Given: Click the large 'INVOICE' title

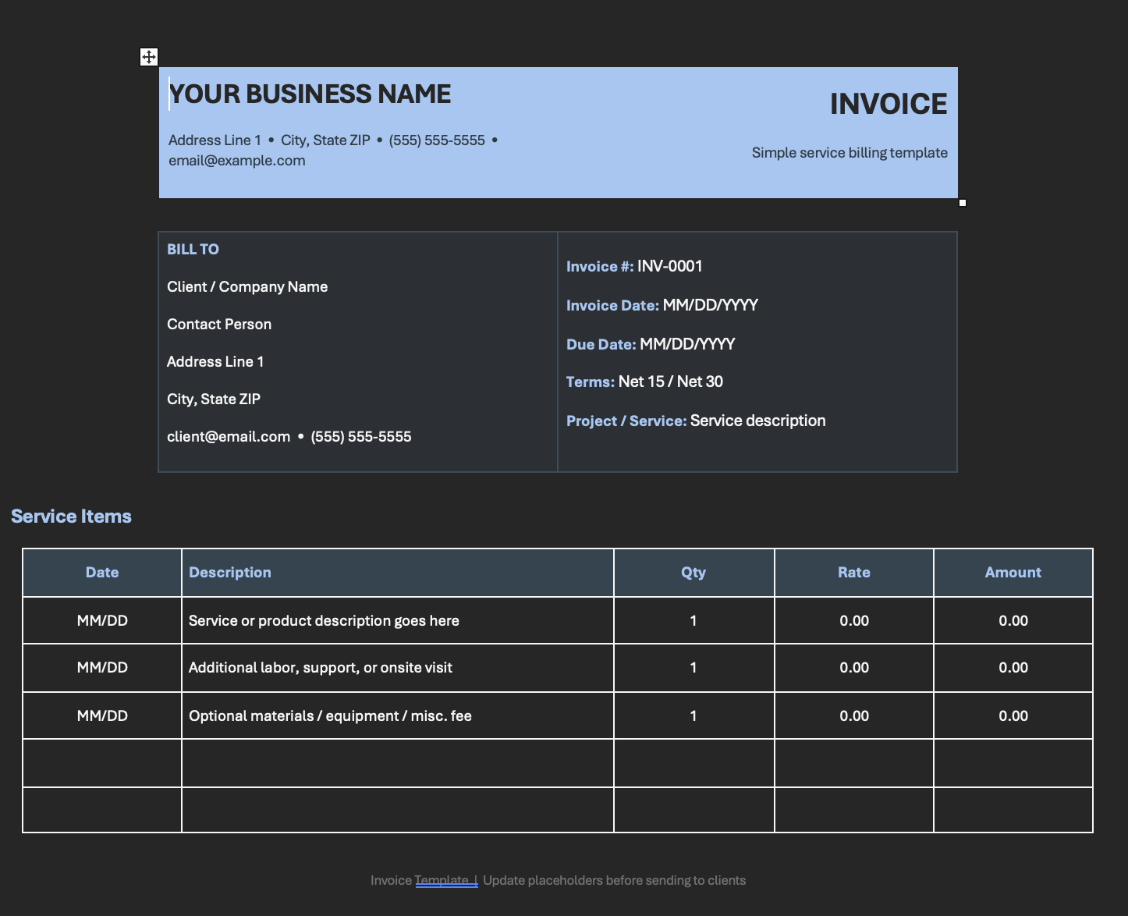Looking at the screenshot, I should click(889, 104).
